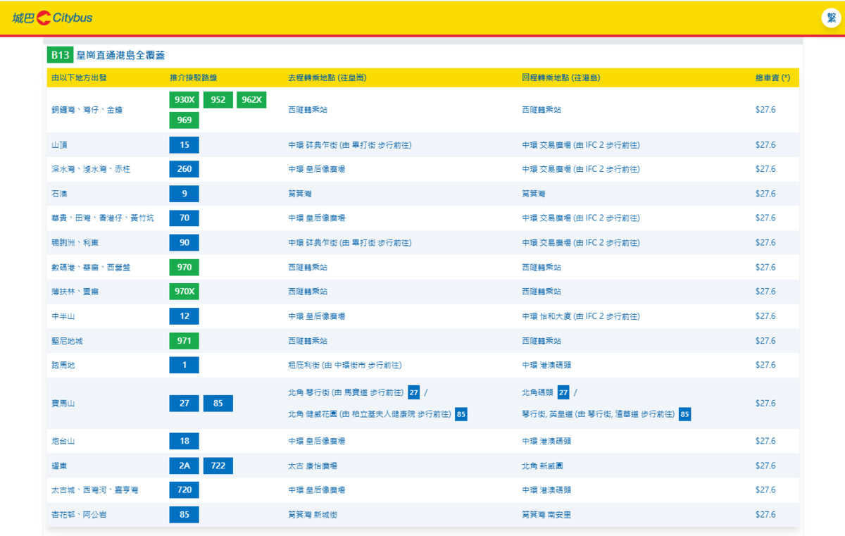Click the 中環 怡和大廈 return transfer cell
The image size is (845, 536).
coord(581,316)
